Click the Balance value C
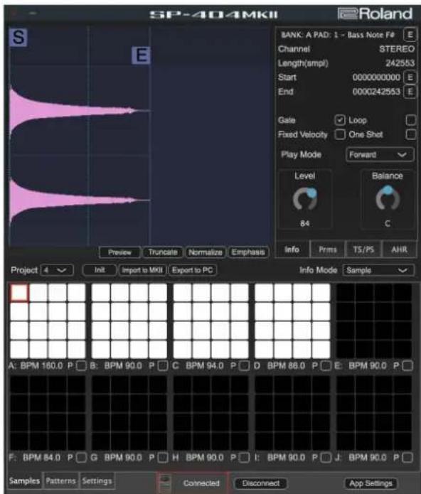421x494 pixels. tap(388, 223)
